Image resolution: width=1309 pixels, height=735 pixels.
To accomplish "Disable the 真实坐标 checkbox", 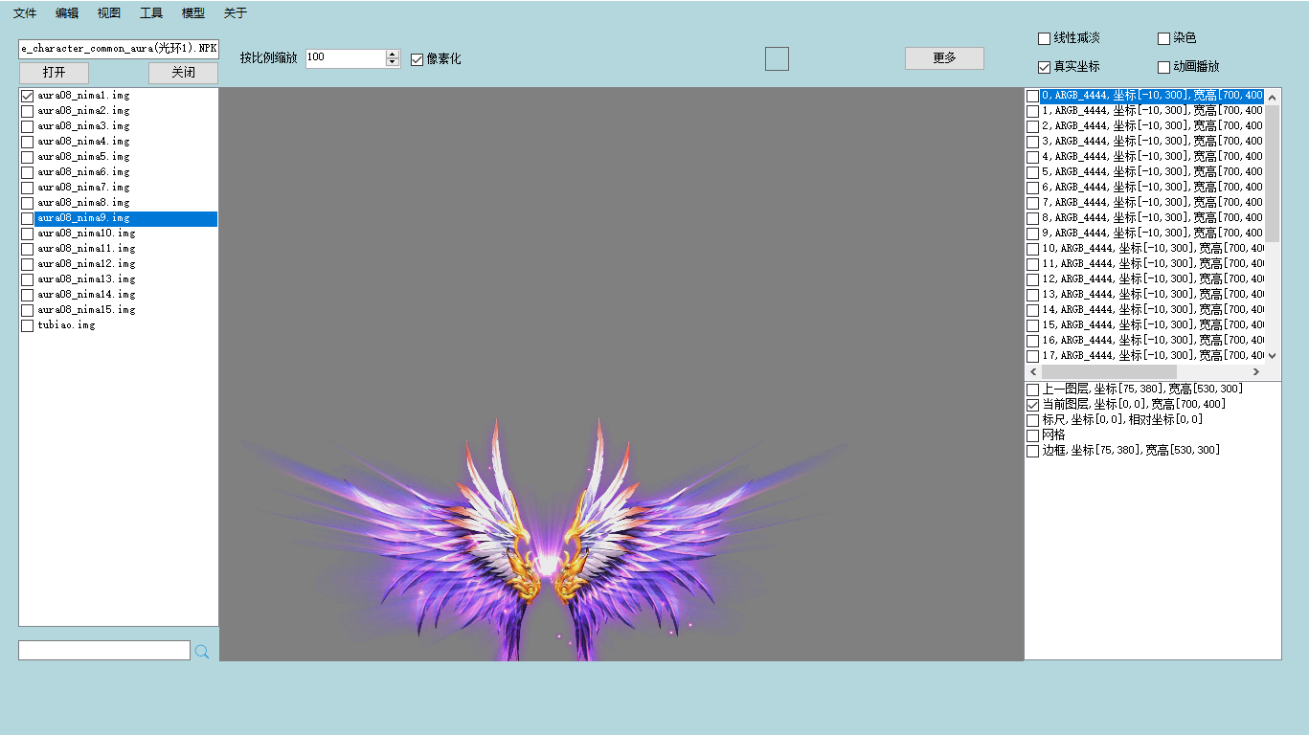I will tap(1044, 67).
